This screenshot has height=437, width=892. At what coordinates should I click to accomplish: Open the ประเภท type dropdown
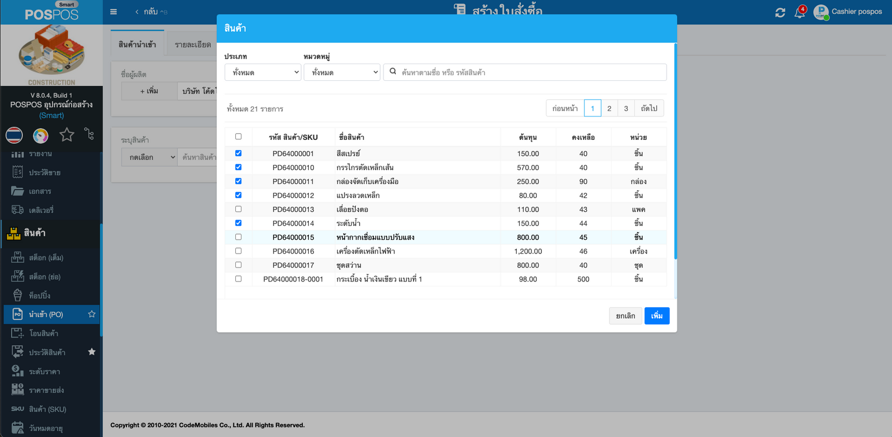pyautogui.click(x=263, y=72)
